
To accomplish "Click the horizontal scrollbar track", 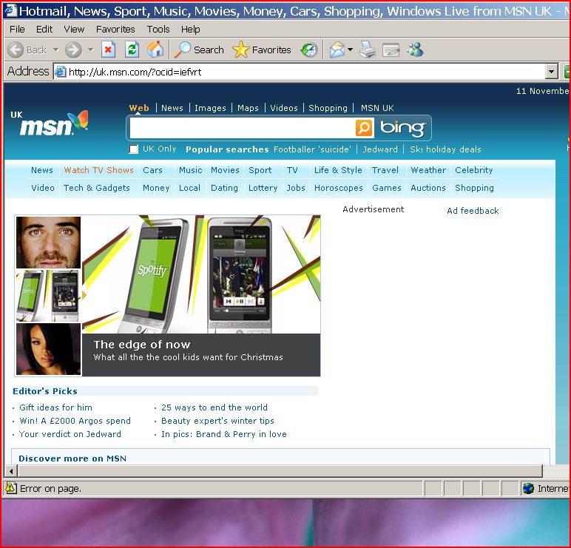I will (280, 471).
